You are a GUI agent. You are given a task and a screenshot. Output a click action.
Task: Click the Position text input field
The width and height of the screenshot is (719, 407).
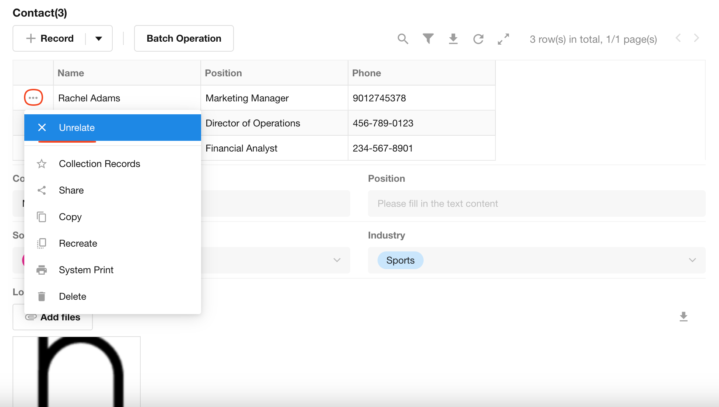click(536, 204)
